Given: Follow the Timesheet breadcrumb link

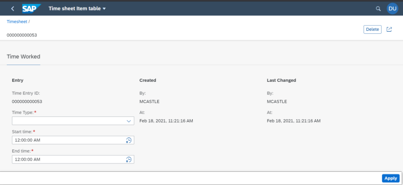Looking at the screenshot, I should tap(17, 22).
